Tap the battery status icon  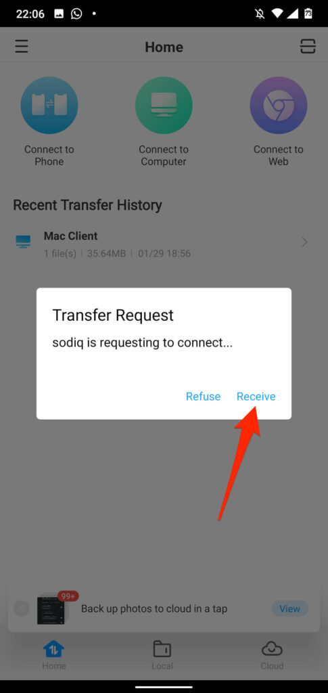click(308, 14)
